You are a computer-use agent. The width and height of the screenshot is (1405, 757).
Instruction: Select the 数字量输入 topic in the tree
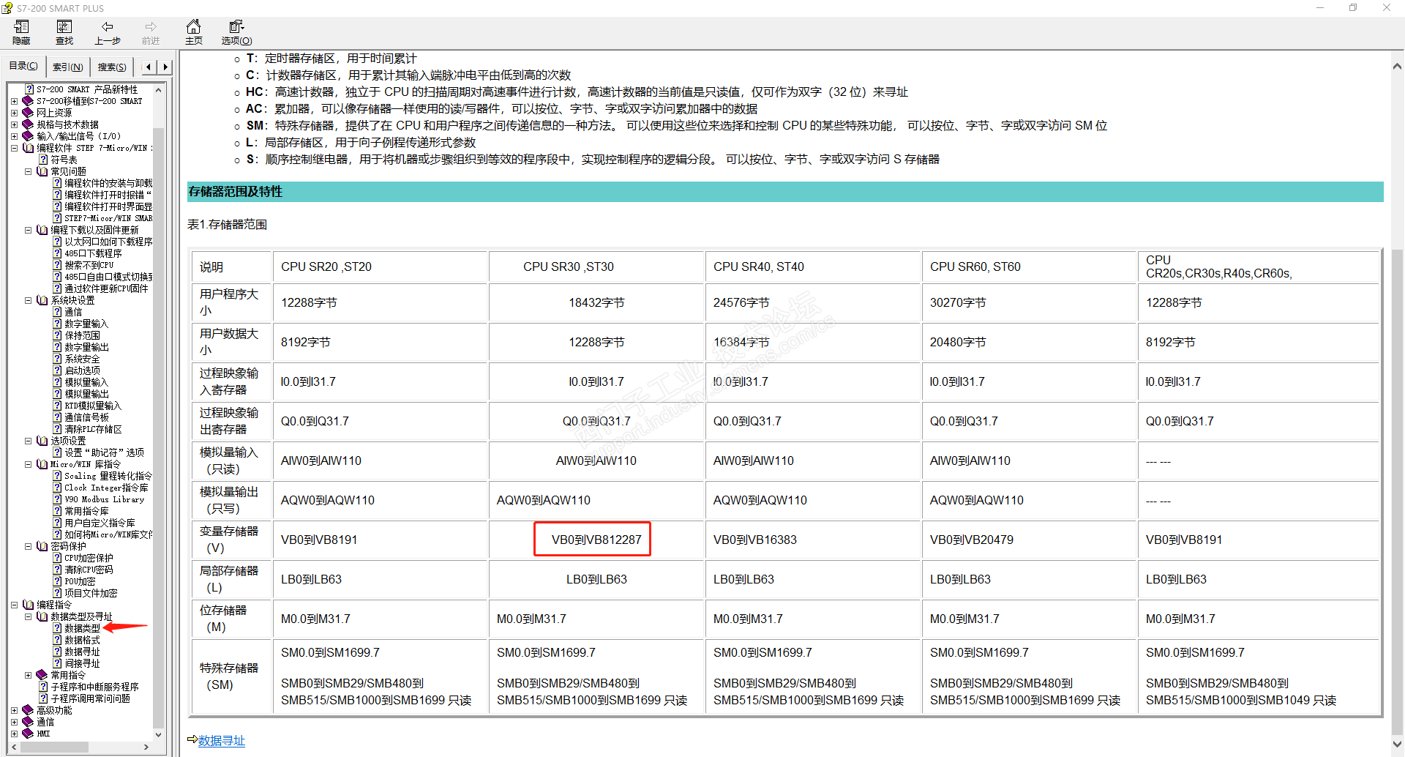[86, 324]
